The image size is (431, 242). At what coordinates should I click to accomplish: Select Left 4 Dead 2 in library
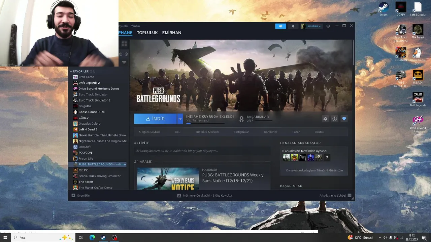pos(88,129)
